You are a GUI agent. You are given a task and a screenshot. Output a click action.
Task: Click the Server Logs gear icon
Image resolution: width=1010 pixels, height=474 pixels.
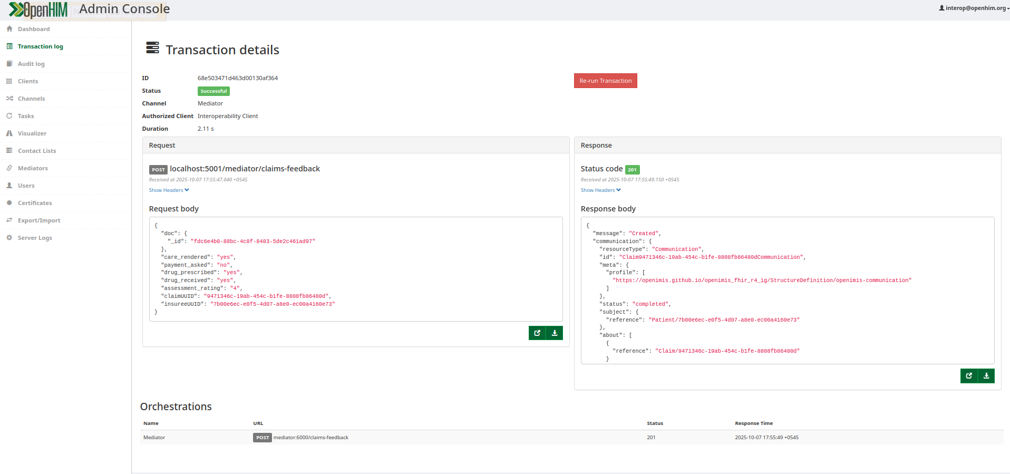9,238
